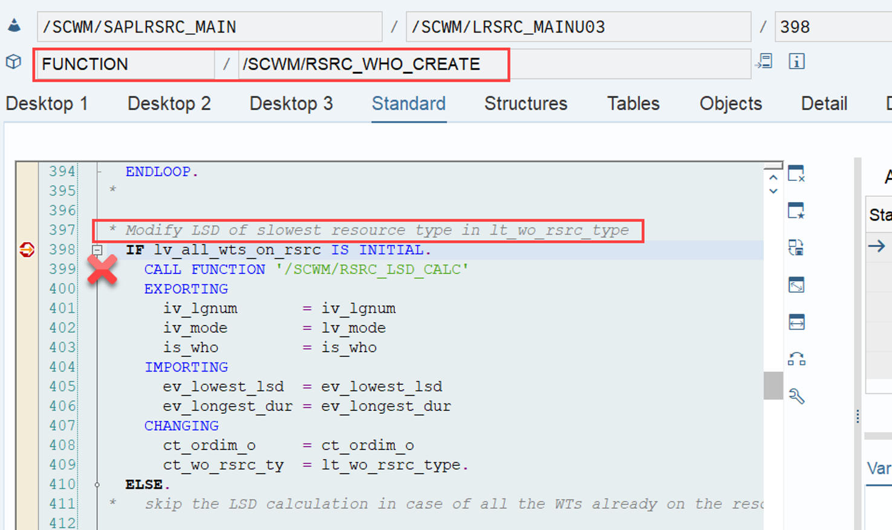Screen dimensions: 892x530
Task: Click the IMPORTING keyword on line 404
Action: coord(186,367)
